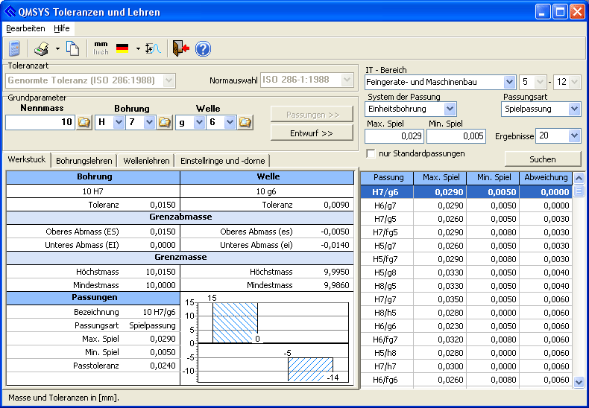Viewport: 589px width, 408px height.
Task: Switch to the Bohrungslehren tab
Action: tap(84, 161)
